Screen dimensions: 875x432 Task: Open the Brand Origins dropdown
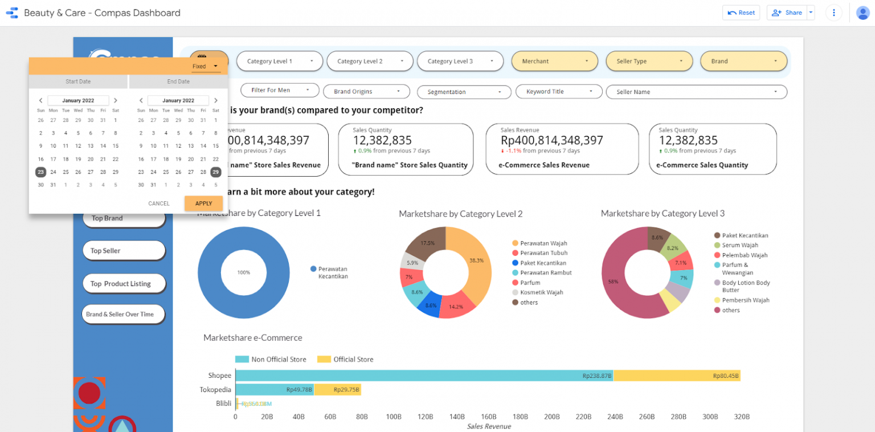click(366, 91)
